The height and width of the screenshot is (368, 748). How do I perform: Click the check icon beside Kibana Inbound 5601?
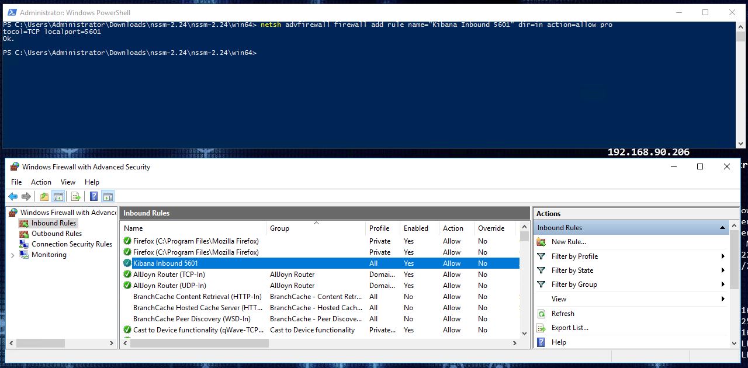127,263
